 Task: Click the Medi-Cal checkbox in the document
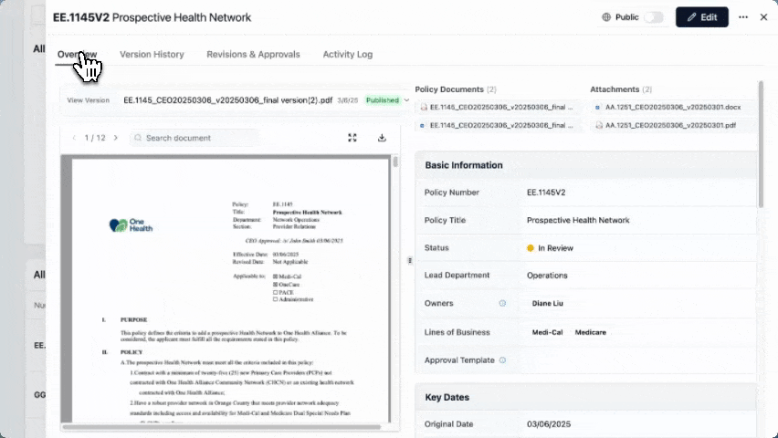click(276, 276)
